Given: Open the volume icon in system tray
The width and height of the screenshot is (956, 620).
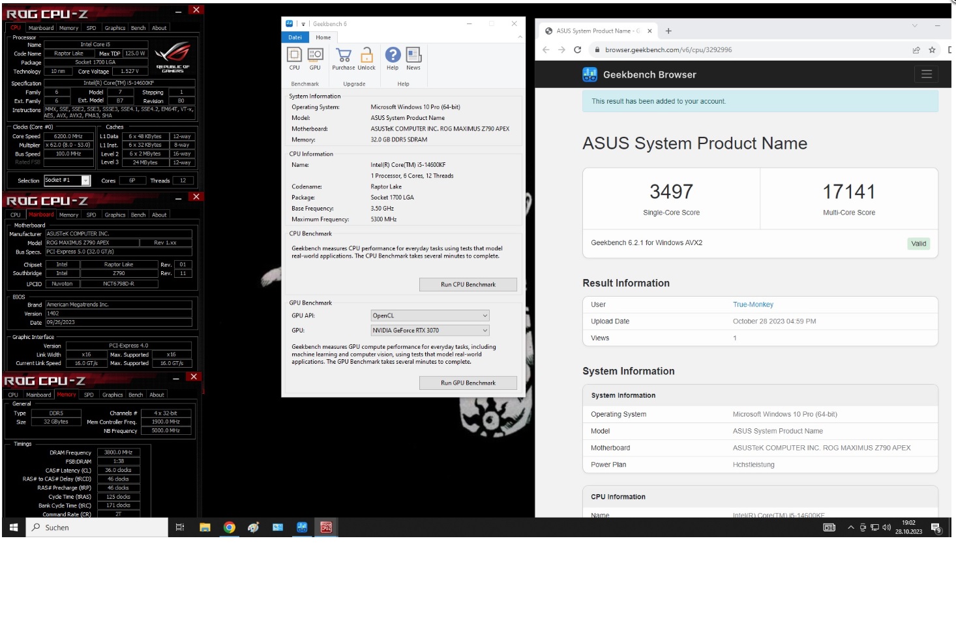Looking at the screenshot, I should pos(886,527).
